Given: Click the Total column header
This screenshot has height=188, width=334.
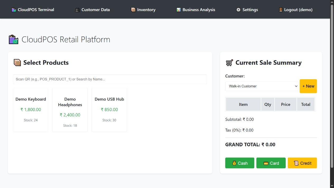Looking at the screenshot, I should coord(306,104).
